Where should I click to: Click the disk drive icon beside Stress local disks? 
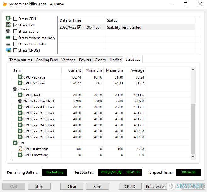(8, 44)
